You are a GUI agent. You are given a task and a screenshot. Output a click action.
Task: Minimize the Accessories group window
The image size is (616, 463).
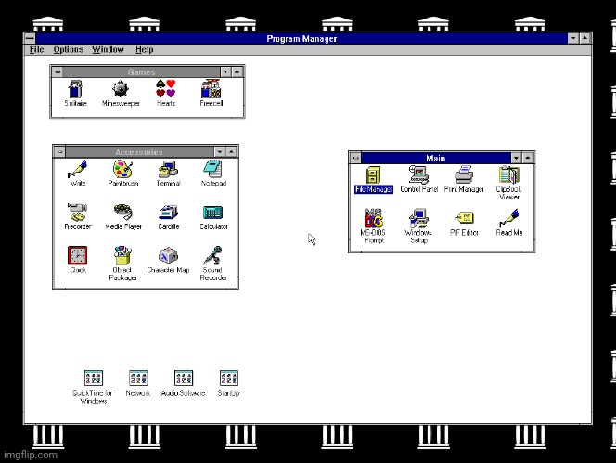tap(220, 152)
